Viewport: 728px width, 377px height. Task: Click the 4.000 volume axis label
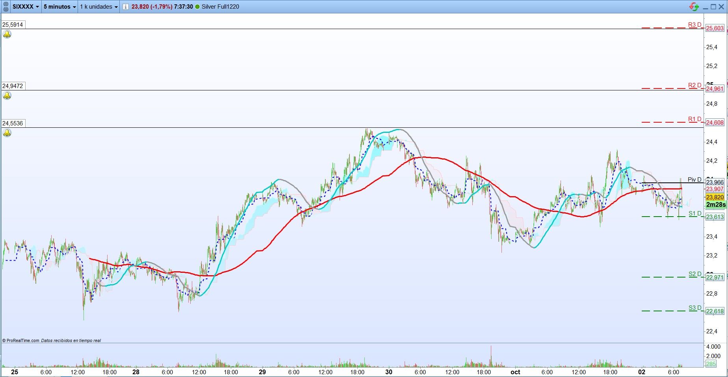coord(713,347)
